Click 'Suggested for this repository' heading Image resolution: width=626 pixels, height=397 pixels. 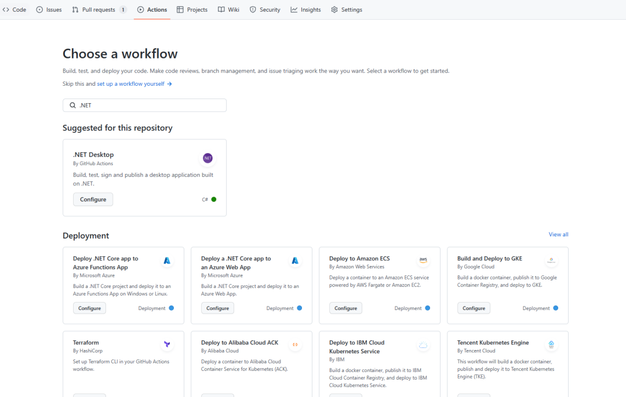(118, 128)
